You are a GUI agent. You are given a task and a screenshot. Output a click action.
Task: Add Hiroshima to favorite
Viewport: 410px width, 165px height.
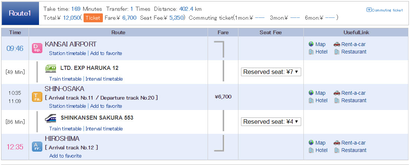pyautogui.click(x=65, y=156)
